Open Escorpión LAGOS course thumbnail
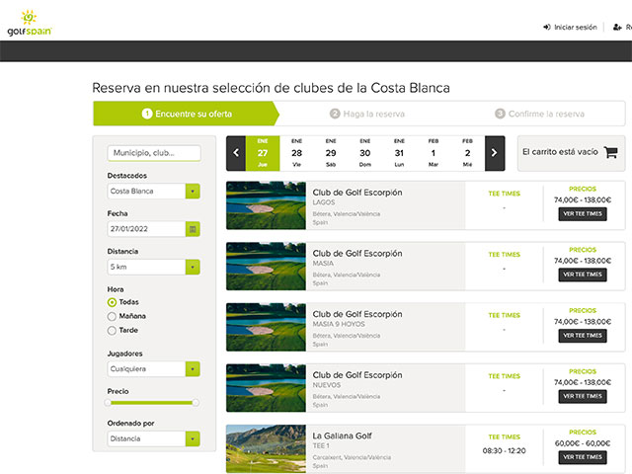 [x=266, y=205]
